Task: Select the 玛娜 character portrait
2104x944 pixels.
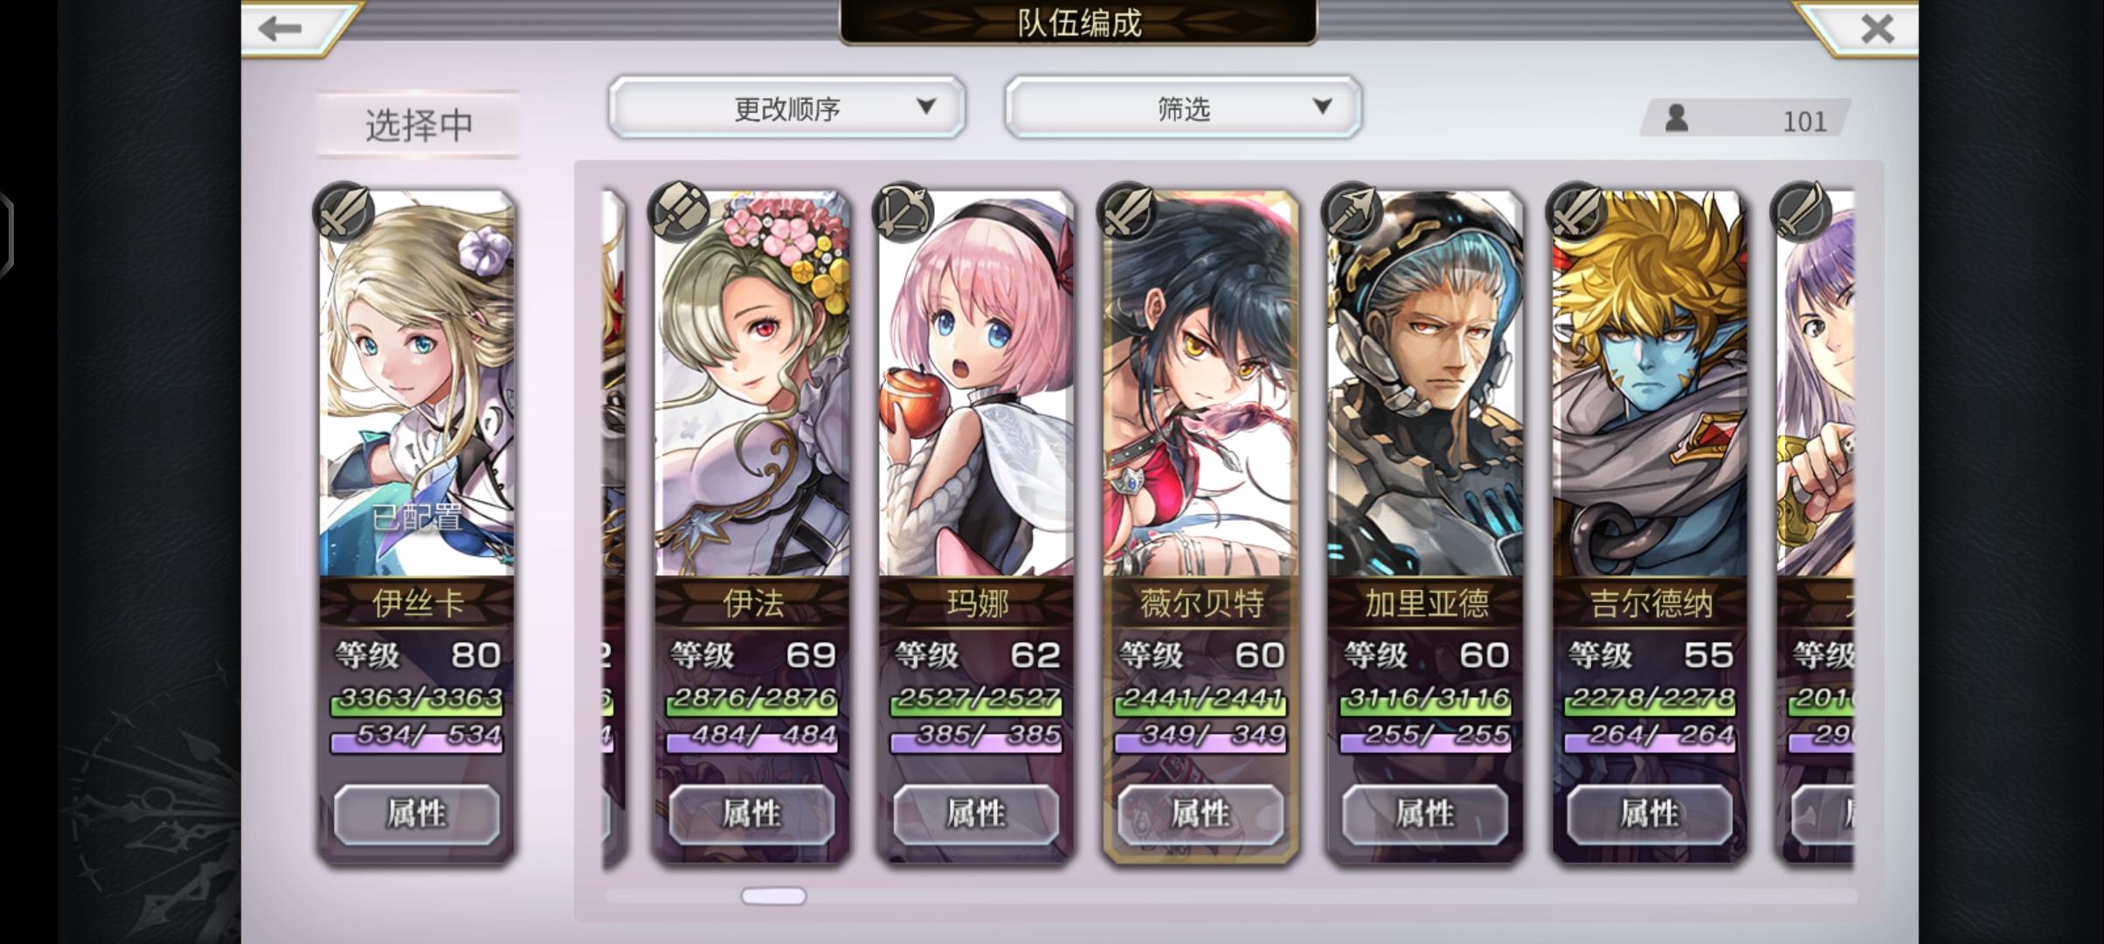Action: click(x=976, y=385)
